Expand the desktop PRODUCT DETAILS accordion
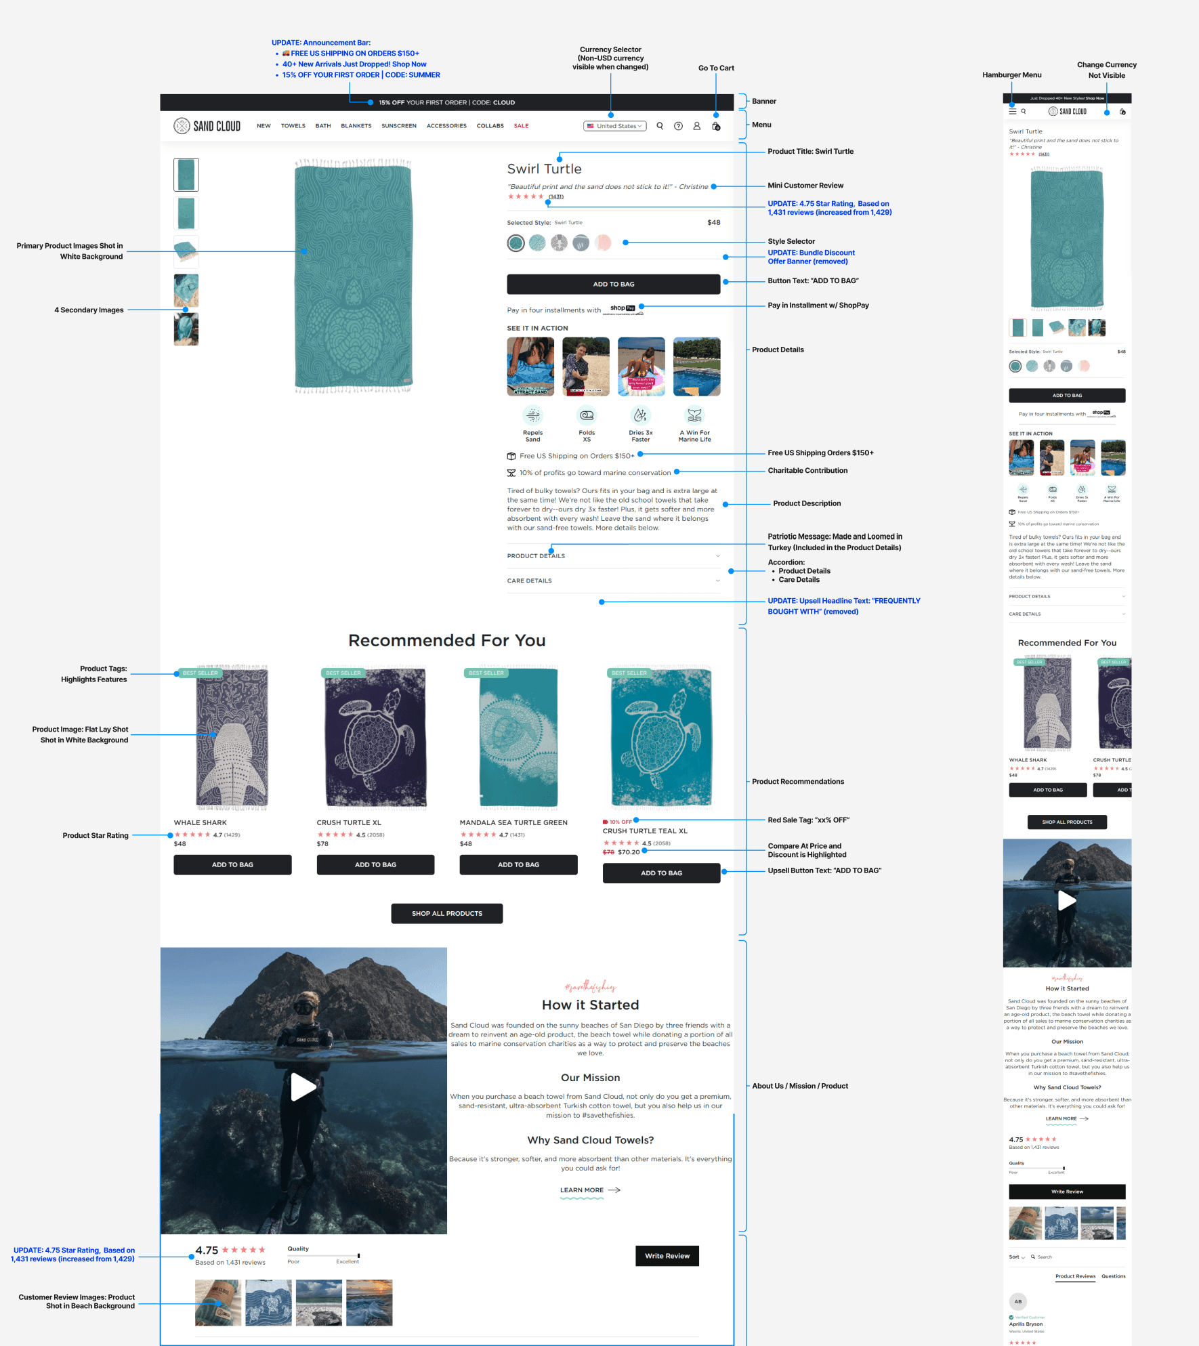The width and height of the screenshot is (1199, 1346). pos(614,556)
